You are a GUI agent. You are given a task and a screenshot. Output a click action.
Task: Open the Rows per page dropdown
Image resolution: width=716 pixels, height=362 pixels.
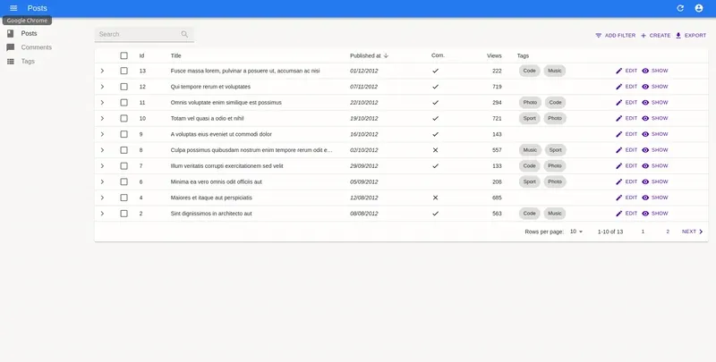tap(576, 232)
